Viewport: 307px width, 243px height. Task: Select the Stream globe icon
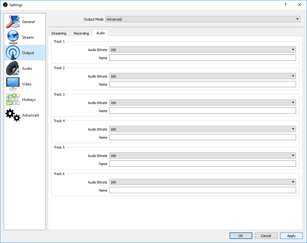coord(13,37)
